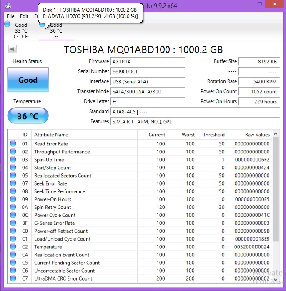Click the status icon for Temperature attribute C2

[x=13, y=247]
